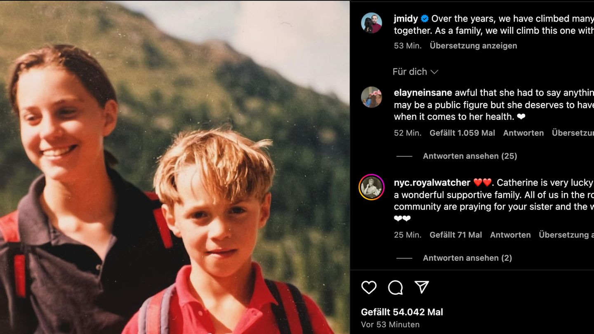Expand the 'Für dich' comment sorting dropdown

pos(415,72)
